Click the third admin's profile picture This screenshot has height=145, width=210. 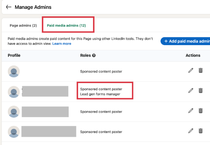(14, 112)
